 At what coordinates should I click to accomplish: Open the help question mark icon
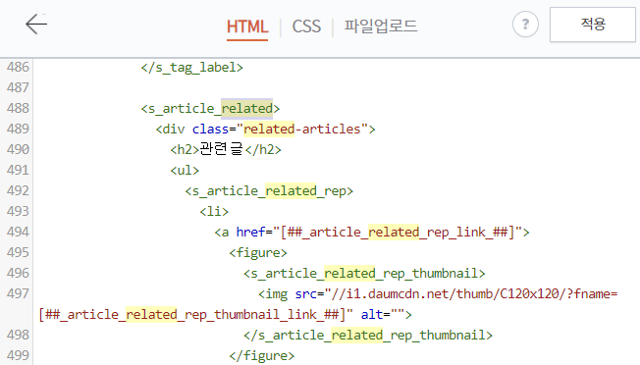pos(525,25)
